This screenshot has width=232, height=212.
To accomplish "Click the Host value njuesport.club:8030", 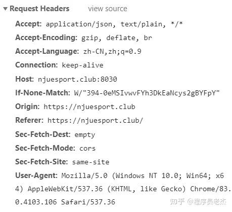I will (x=77, y=79).
